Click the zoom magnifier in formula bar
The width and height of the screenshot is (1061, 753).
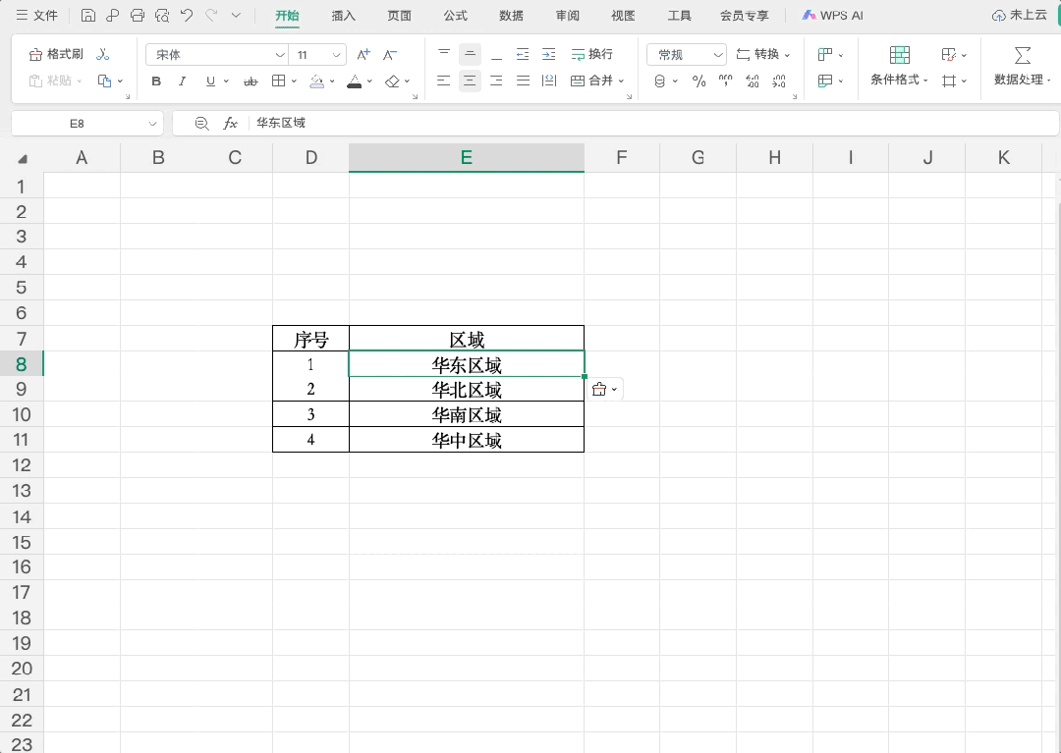point(201,123)
